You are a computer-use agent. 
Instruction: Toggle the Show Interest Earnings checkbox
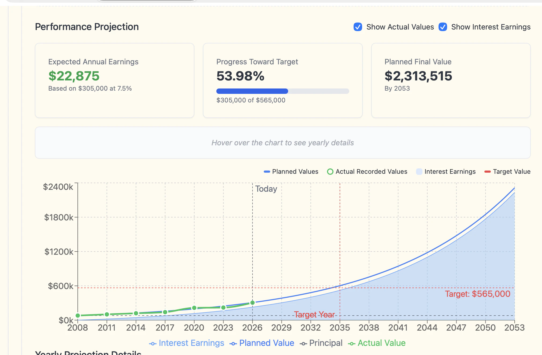tap(443, 27)
